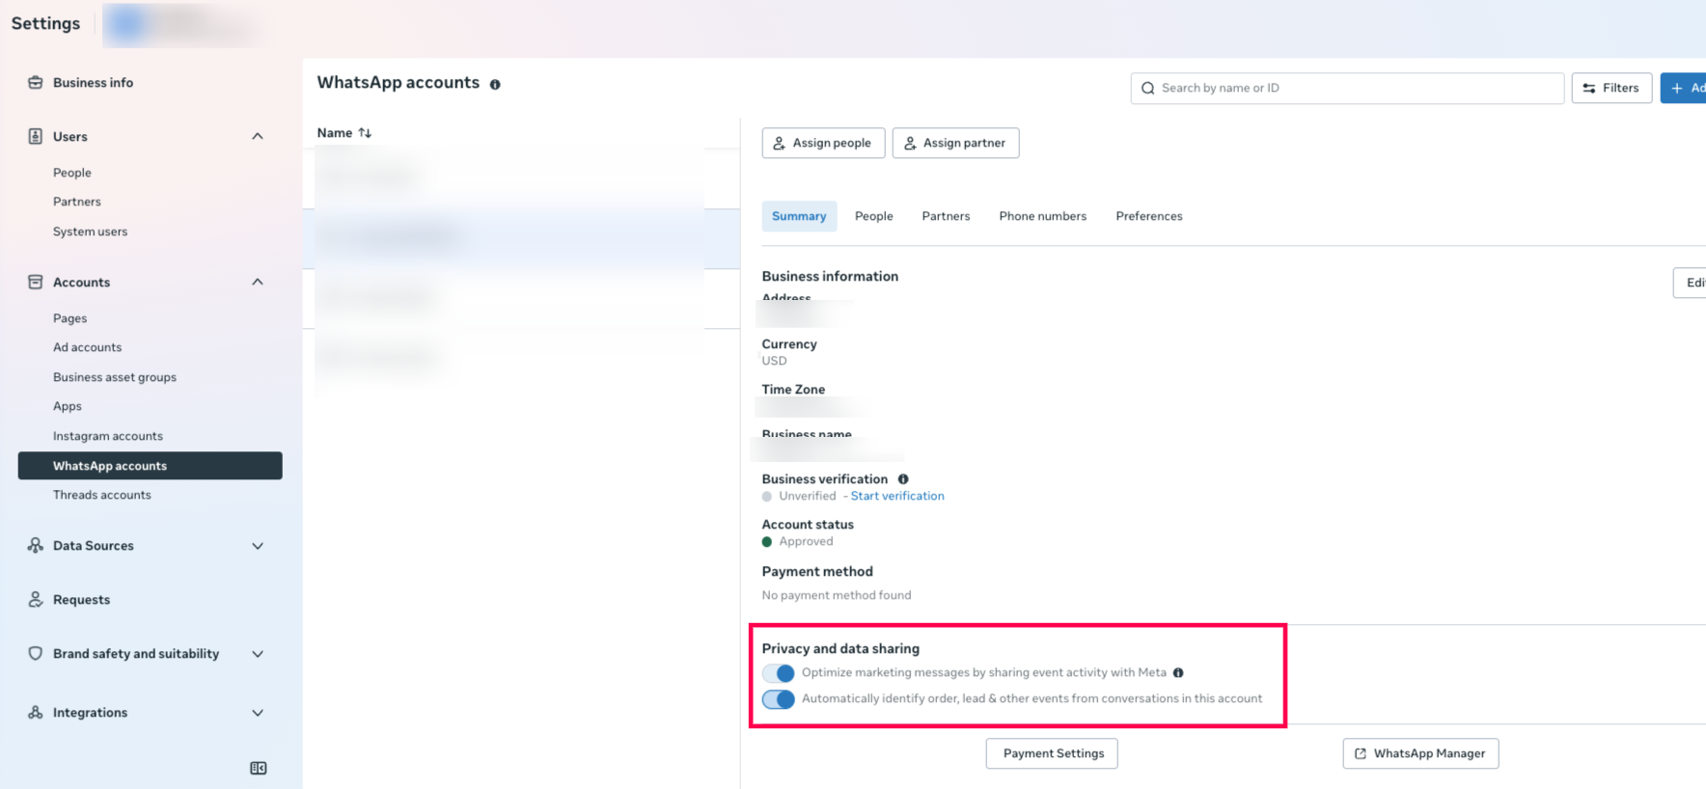Screen dimensions: 1706x789
Task: Open the Preferences tab
Action: click(1149, 216)
